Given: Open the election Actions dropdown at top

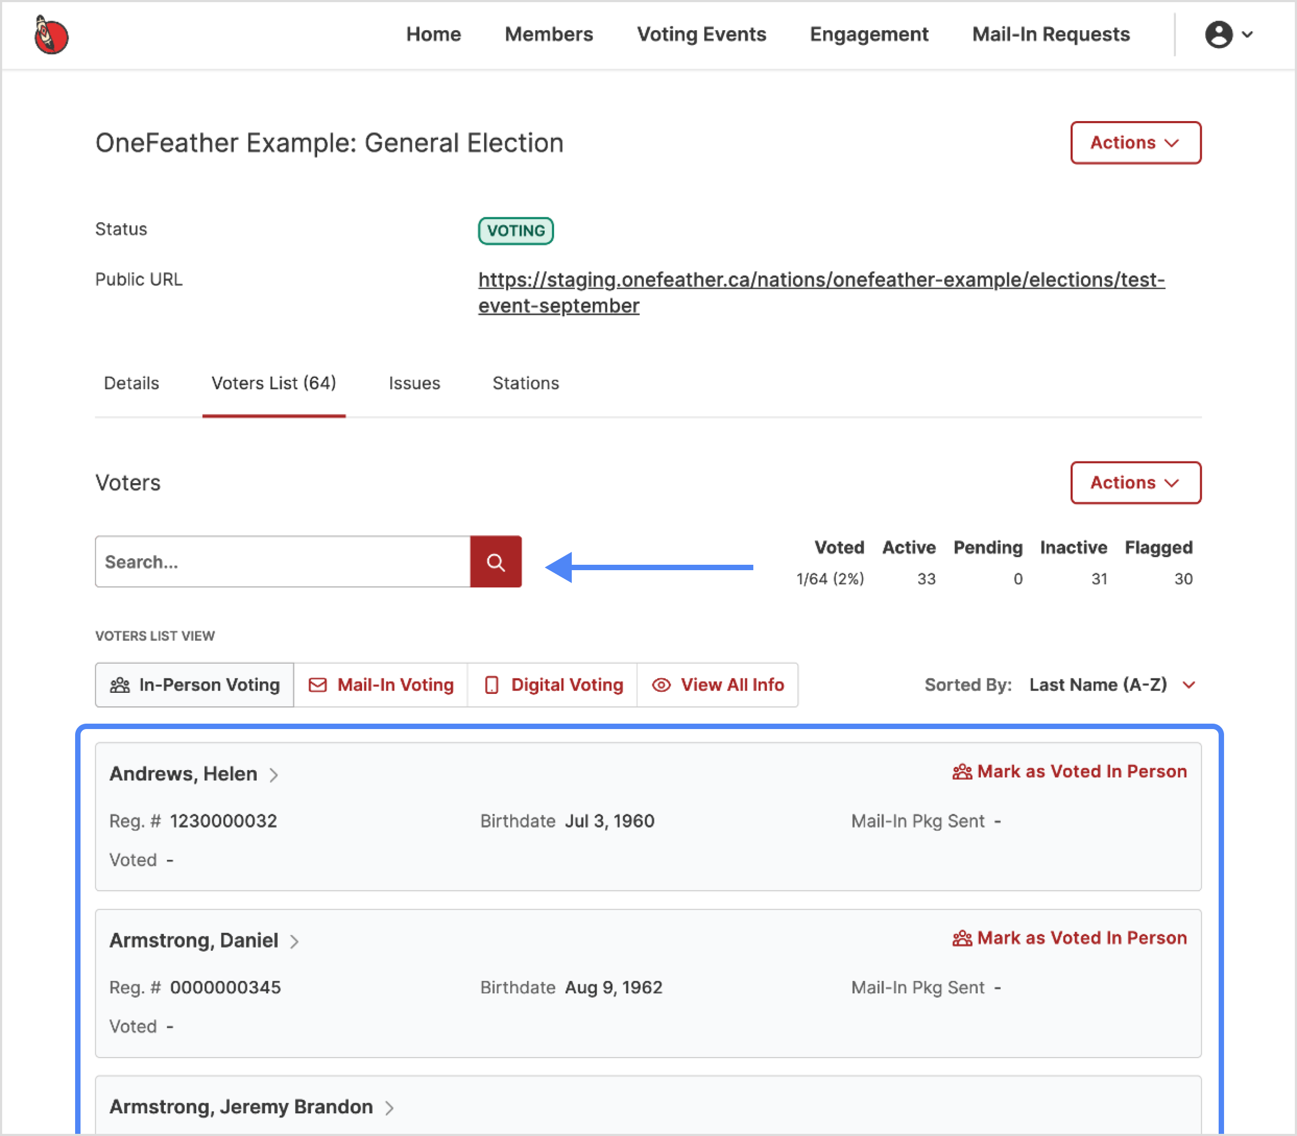Looking at the screenshot, I should pyautogui.click(x=1135, y=143).
